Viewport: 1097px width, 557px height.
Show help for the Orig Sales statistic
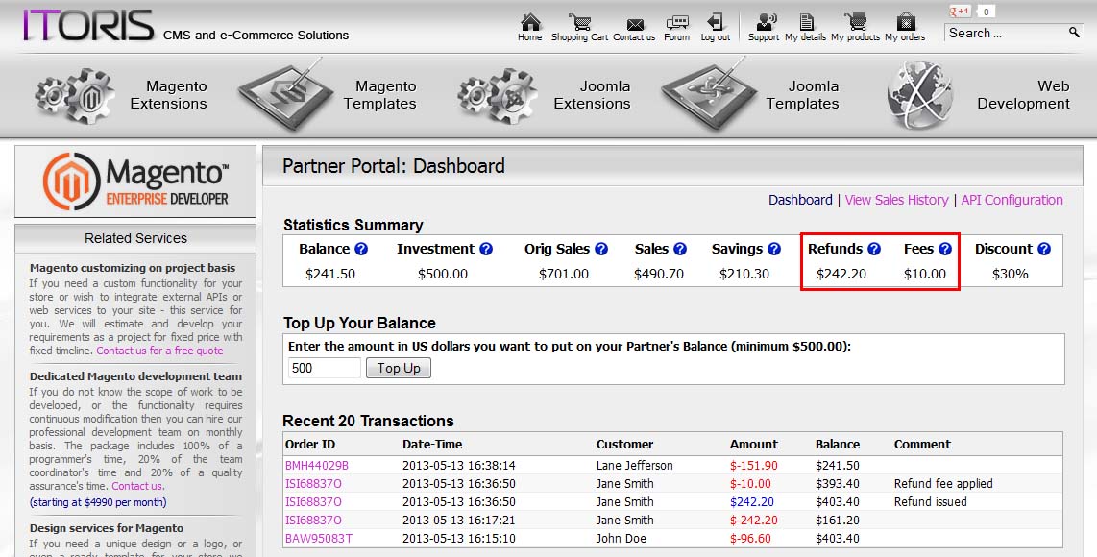(x=601, y=249)
